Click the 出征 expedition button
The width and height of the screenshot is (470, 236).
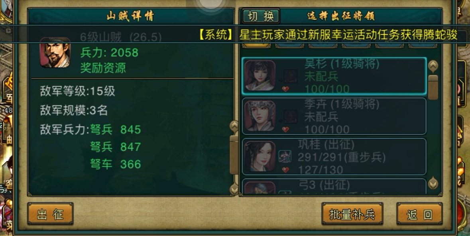50,214
